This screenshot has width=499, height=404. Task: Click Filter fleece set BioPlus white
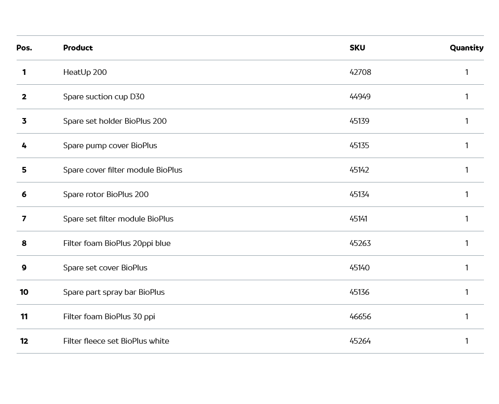(116, 341)
